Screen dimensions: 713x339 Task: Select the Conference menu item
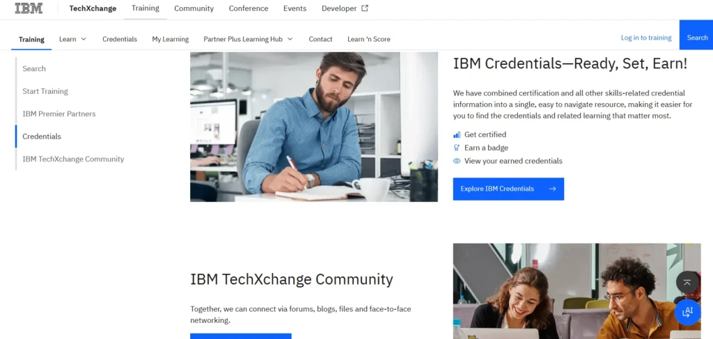coord(249,8)
